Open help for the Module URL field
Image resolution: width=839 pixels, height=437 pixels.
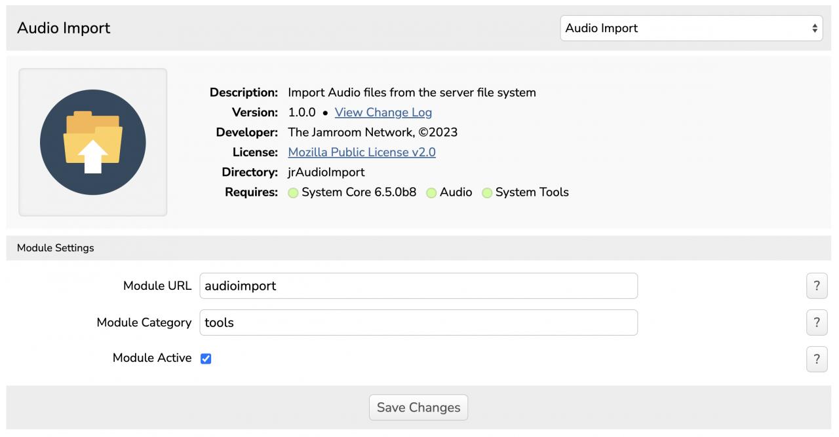pyautogui.click(x=816, y=286)
